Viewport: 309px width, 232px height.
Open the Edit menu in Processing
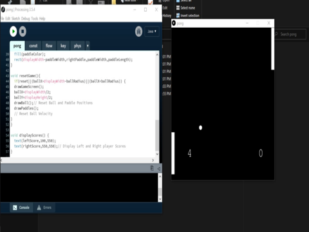point(8,19)
